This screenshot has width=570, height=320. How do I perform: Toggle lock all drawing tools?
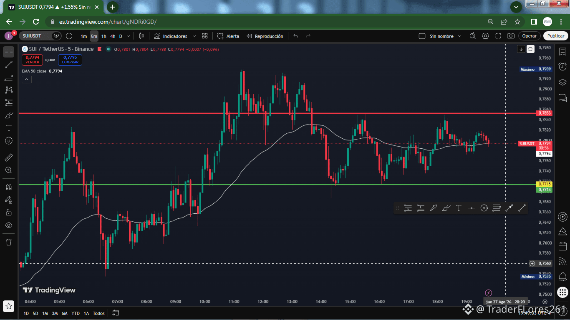tap(9, 212)
